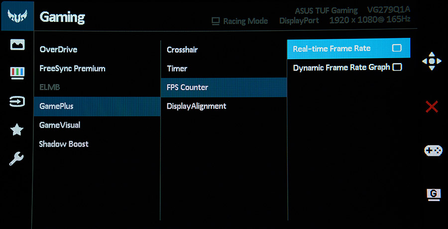The width and height of the screenshot is (448, 229).
Task: Open the Gaming section via TUF logo icon
Action: tap(17, 16)
